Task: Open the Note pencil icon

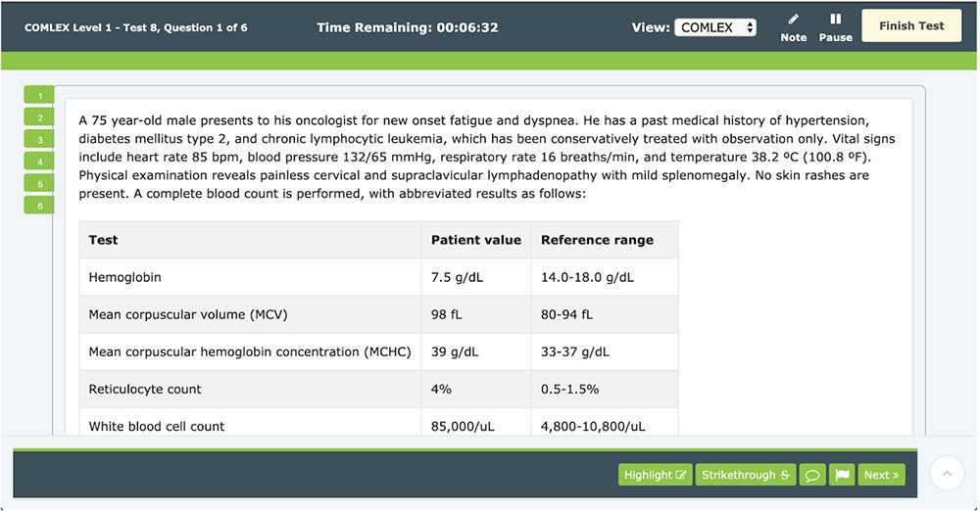Action: [793, 20]
